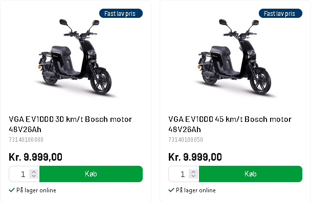Select item number 73140100050

[x=186, y=140]
